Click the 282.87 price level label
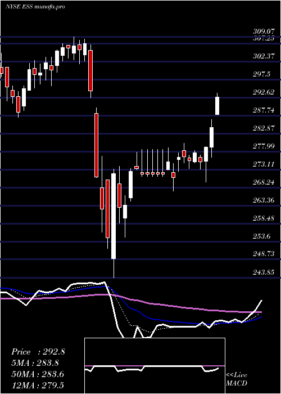 click(264, 128)
